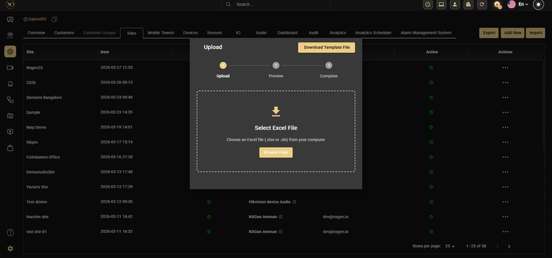Click the download arrow icon in the upload area
Viewport: 552px width, 258px height.
(x=276, y=111)
